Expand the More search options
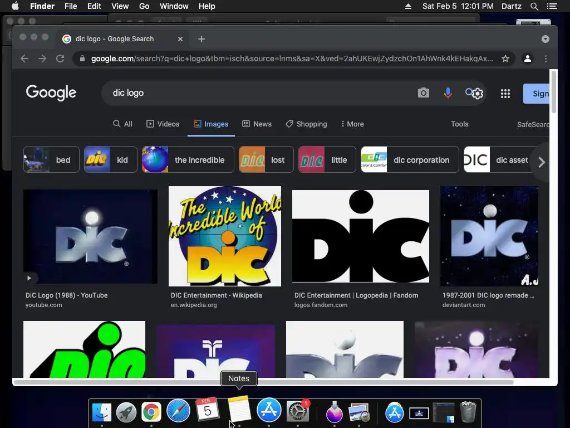Viewport: 570px width, 428px height. click(x=352, y=124)
